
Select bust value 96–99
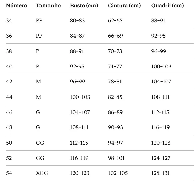point(77,82)
